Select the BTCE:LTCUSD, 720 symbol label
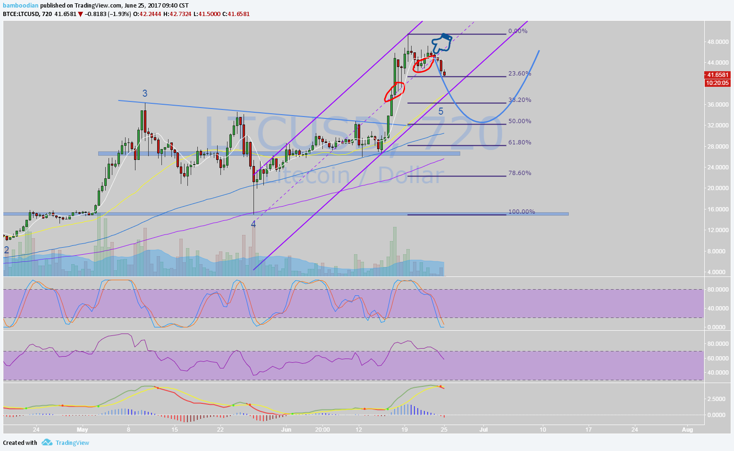Viewport: 734px width, 451px height. 27,14
